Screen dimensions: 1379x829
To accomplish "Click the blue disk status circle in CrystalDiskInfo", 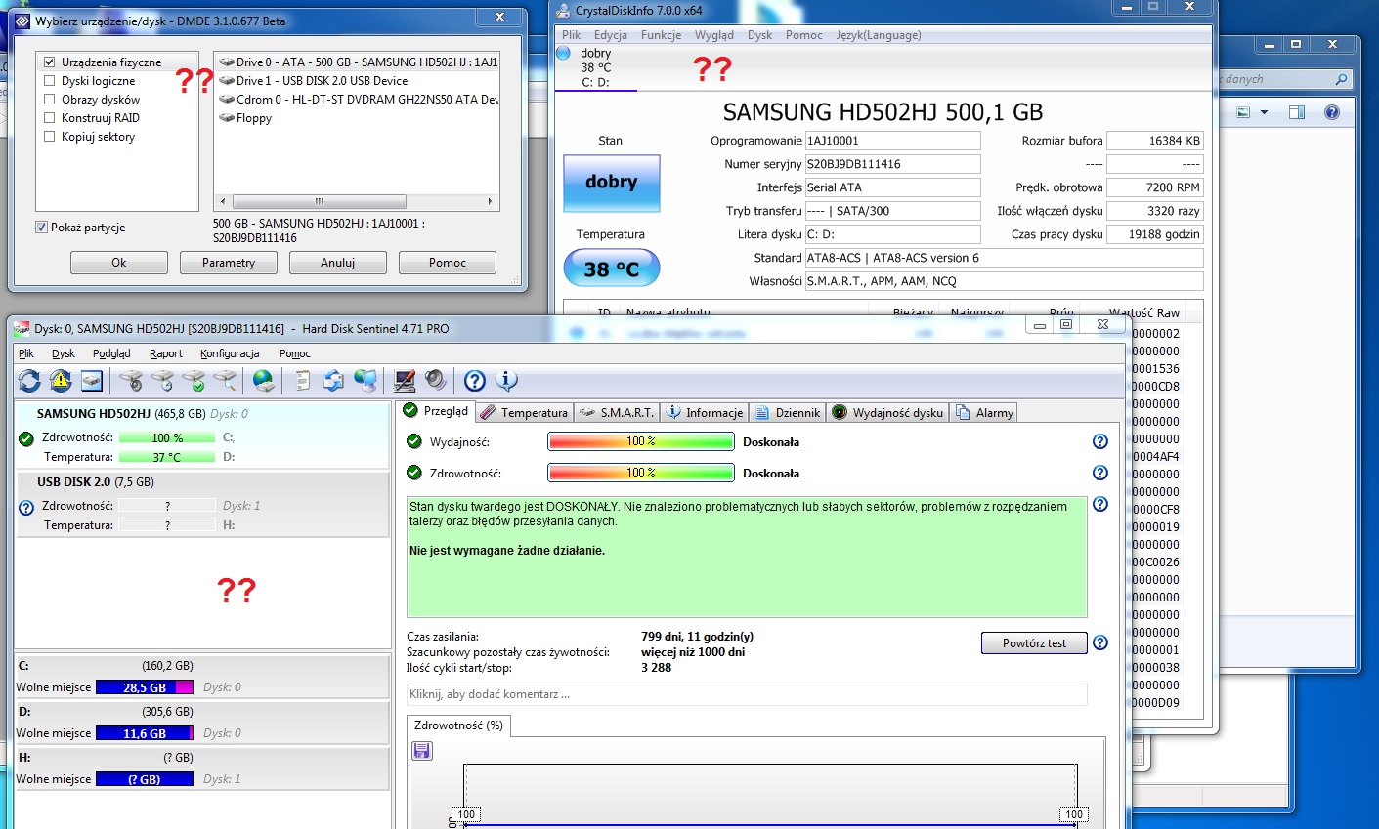I will point(563,53).
